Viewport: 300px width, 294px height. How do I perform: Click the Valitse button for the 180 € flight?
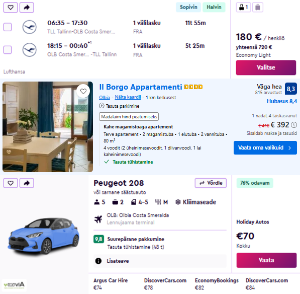(266, 67)
